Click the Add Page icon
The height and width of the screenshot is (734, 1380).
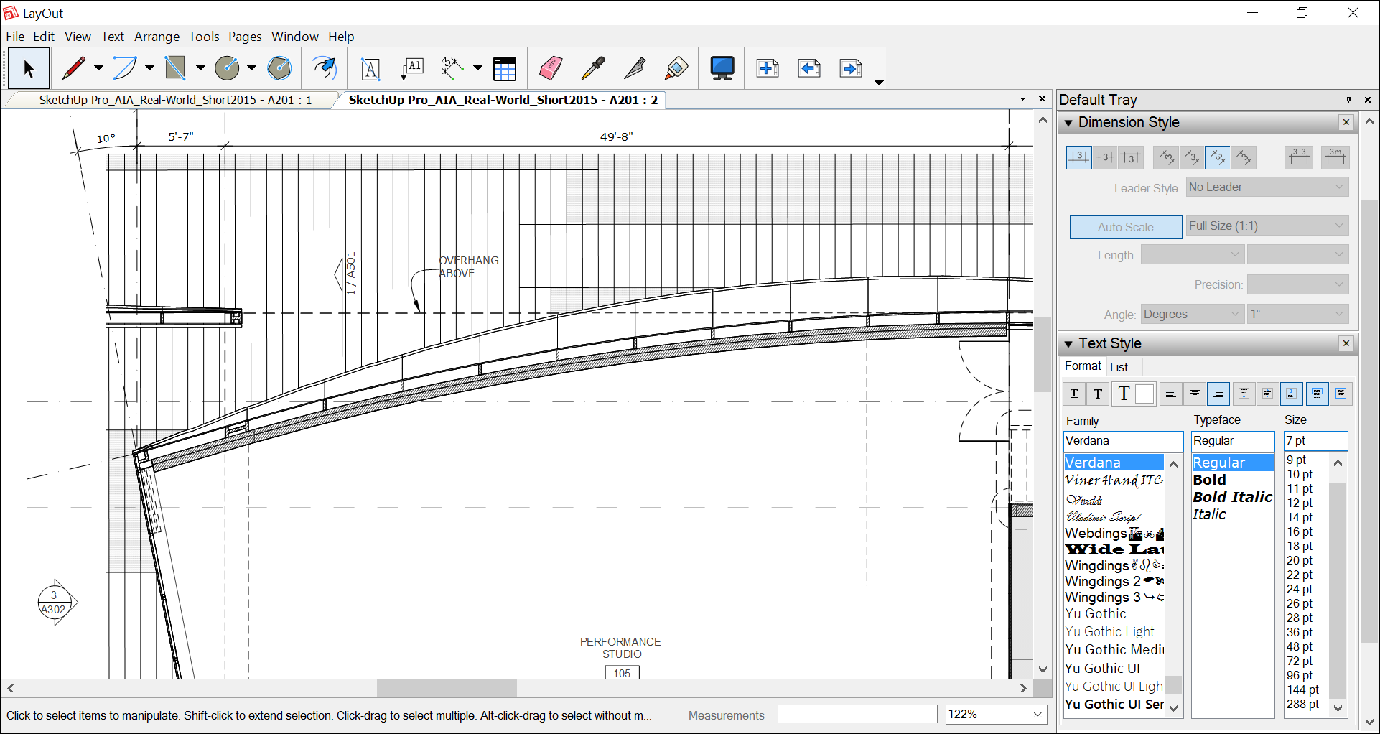(768, 69)
